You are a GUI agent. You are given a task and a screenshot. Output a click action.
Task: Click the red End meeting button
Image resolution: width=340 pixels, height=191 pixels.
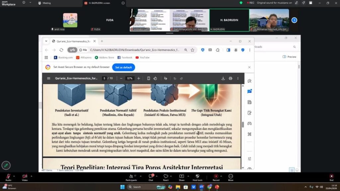pyautogui.click(x=331, y=176)
